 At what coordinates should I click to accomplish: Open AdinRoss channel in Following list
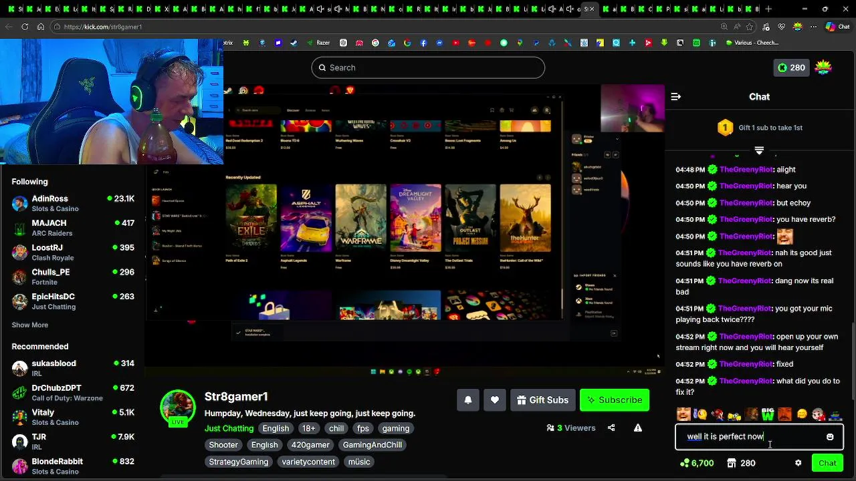coord(73,203)
